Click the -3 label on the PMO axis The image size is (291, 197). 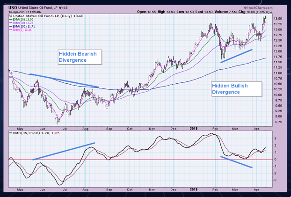coord(275,180)
